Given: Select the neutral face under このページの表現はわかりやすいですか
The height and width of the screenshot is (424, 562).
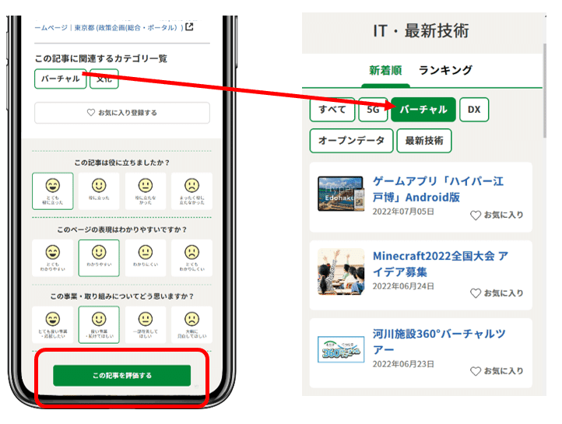Looking at the screenshot, I should pyautogui.click(x=146, y=258).
